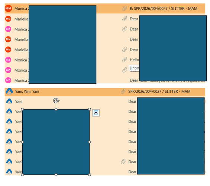The height and width of the screenshot is (186, 210).
Task: Click the attachment icon near bottom Yani row
Action: click(123, 161)
